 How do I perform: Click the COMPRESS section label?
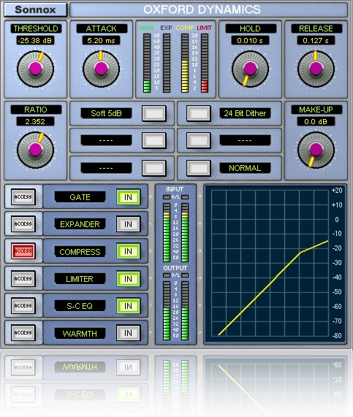click(x=80, y=251)
